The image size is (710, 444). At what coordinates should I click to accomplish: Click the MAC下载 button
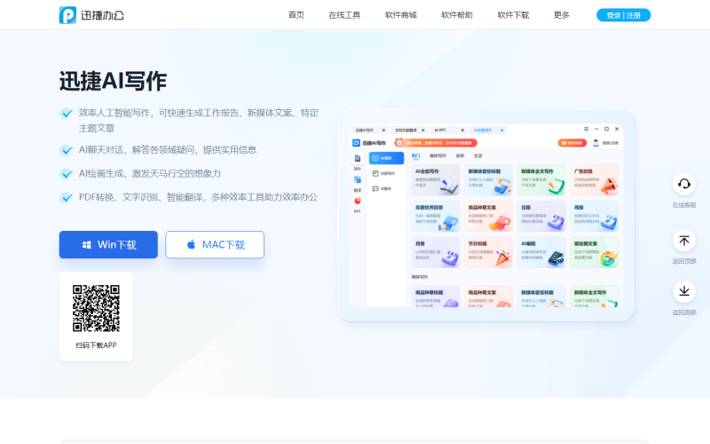[x=215, y=245]
